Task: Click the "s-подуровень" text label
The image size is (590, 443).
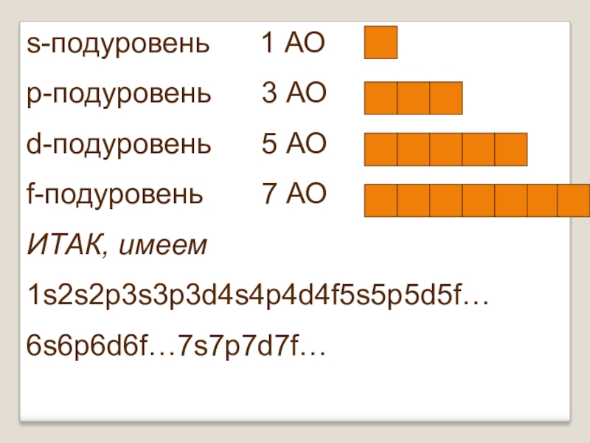Action: click(x=118, y=44)
